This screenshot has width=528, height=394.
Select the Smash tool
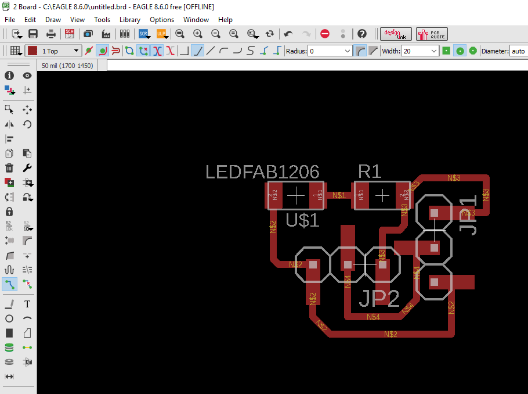coord(9,241)
